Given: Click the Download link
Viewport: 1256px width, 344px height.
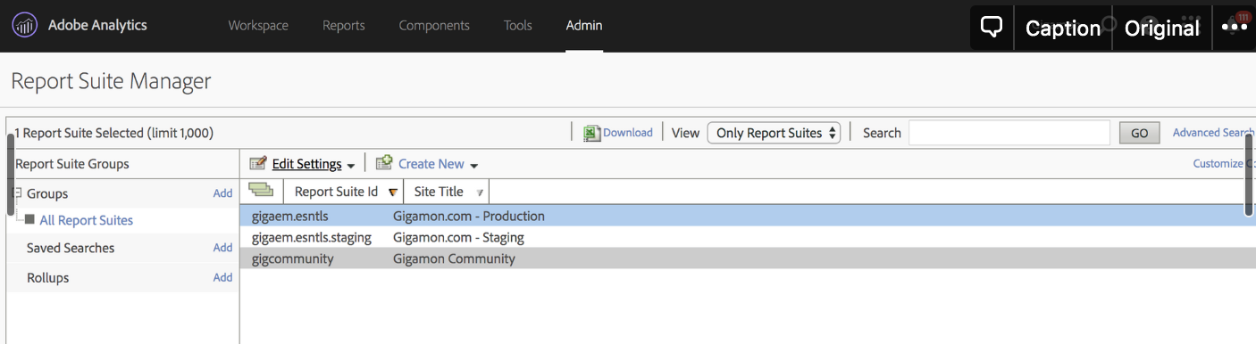Looking at the screenshot, I should (x=628, y=133).
